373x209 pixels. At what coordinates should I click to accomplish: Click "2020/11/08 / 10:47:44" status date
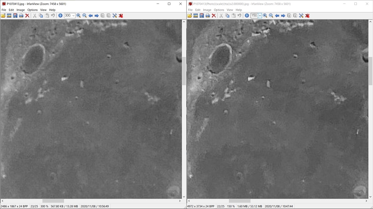pyautogui.click(x=279, y=206)
